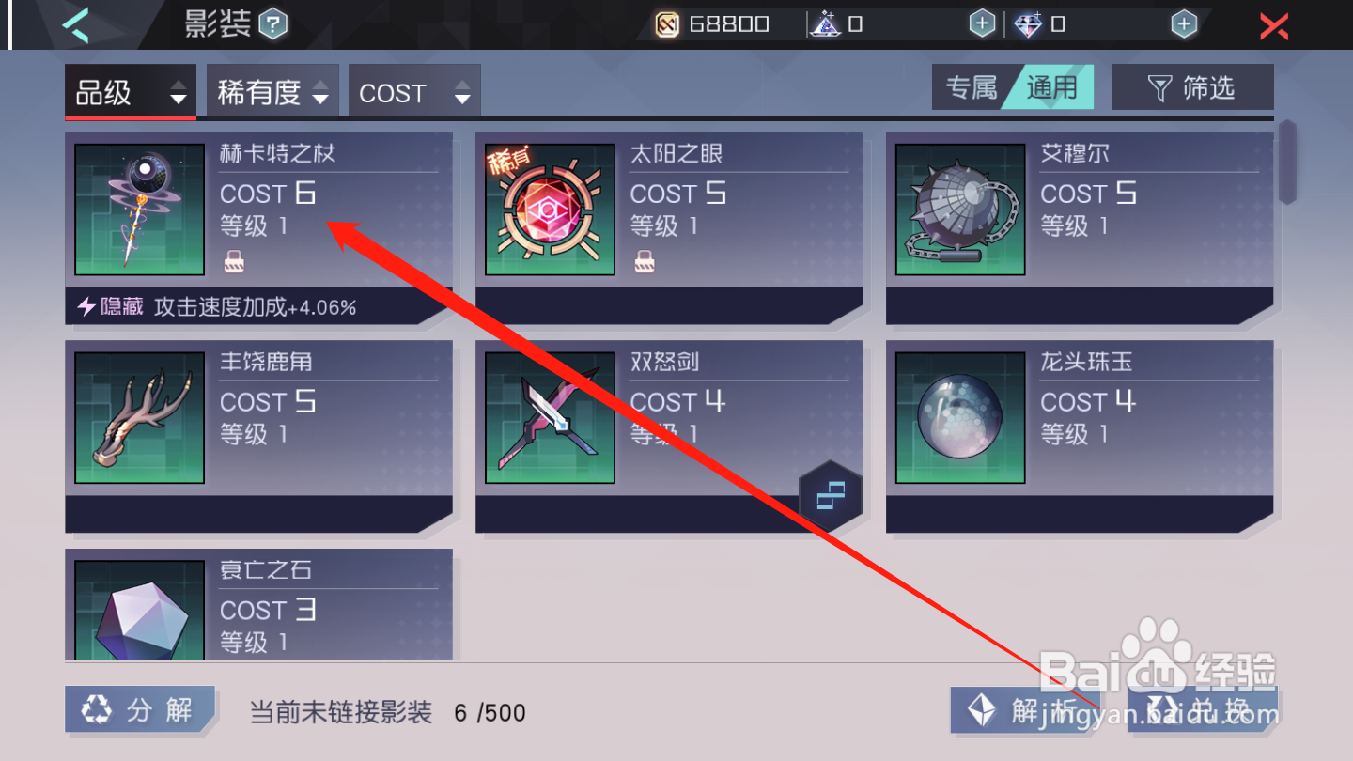The height and width of the screenshot is (761, 1353).
Task: Add more diamonds with plus icon
Action: (x=1184, y=24)
